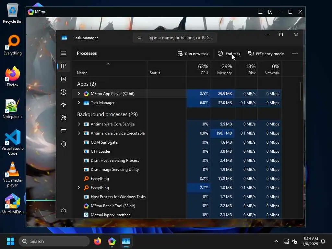The width and height of the screenshot is (332, 249).
Task: Click the column sort chevron above Name
Action: tap(108, 64)
